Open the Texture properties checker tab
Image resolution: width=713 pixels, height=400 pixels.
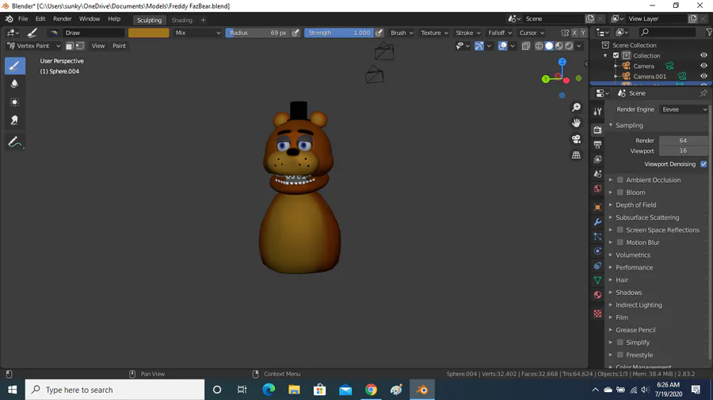coord(597,313)
